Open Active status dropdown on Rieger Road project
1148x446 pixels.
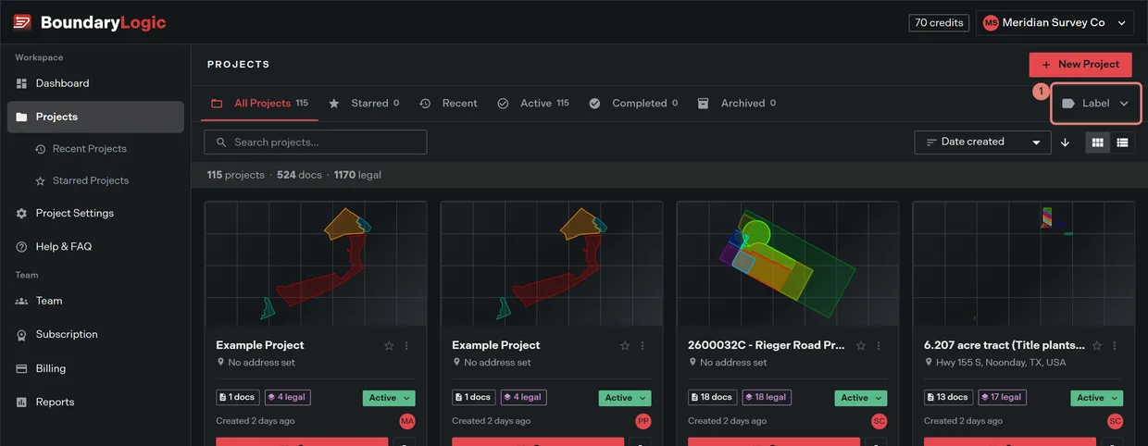[861, 398]
